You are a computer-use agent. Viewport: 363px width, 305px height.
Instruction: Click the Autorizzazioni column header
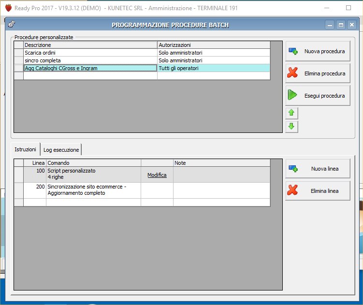tap(214, 45)
